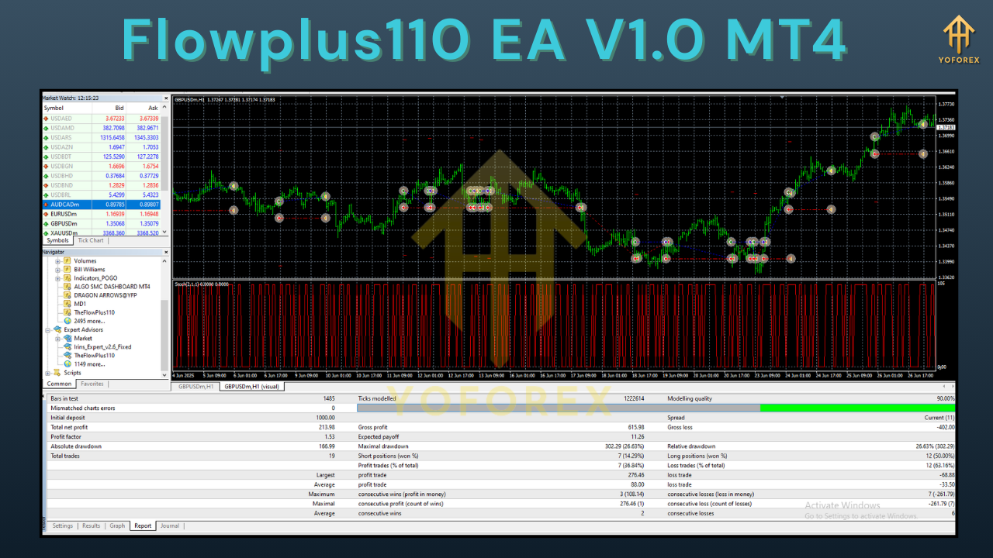Click the 2495 more... indicators link

[89, 321]
